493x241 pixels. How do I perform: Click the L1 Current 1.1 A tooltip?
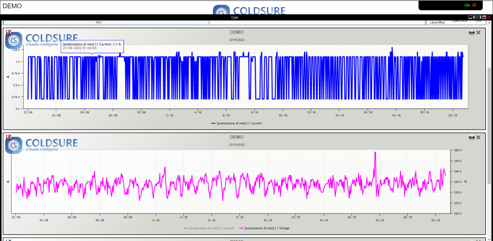pos(91,47)
